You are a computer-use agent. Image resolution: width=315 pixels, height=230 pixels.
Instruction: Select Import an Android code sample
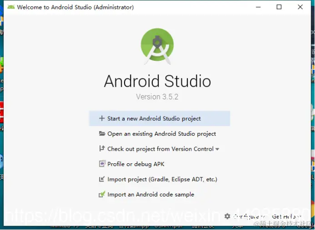click(146, 194)
